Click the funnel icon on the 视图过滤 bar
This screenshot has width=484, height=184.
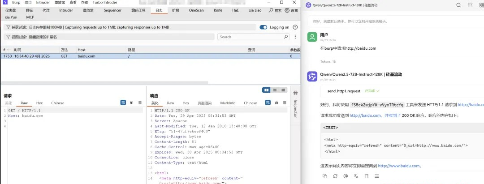[8, 37]
